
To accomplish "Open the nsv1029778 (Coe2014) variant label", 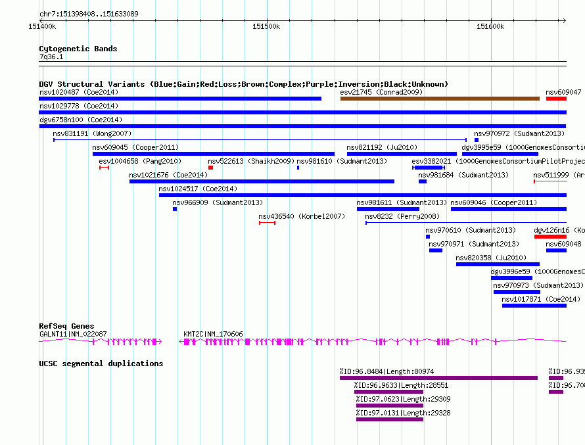I will [x=79, y=106].
